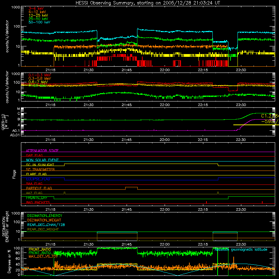279x279 pixels.
Task: Click the red BAD_PACKETS tick near 22:15
Action: point(206,202)
